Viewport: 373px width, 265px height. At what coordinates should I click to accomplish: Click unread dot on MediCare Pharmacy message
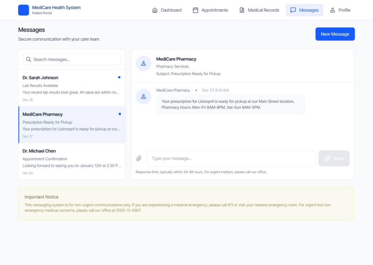pos(119,114)
